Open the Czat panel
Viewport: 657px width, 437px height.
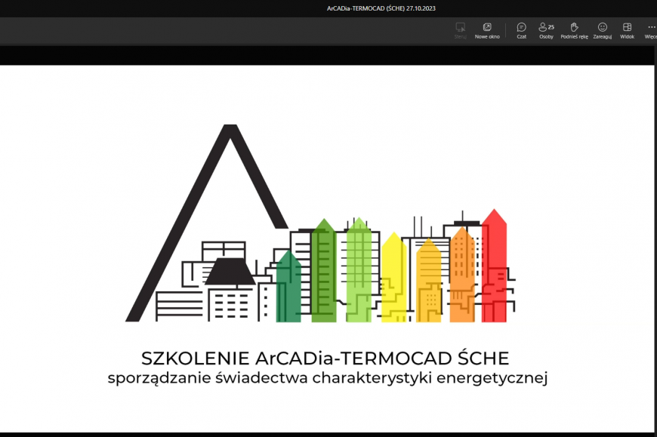521,31
